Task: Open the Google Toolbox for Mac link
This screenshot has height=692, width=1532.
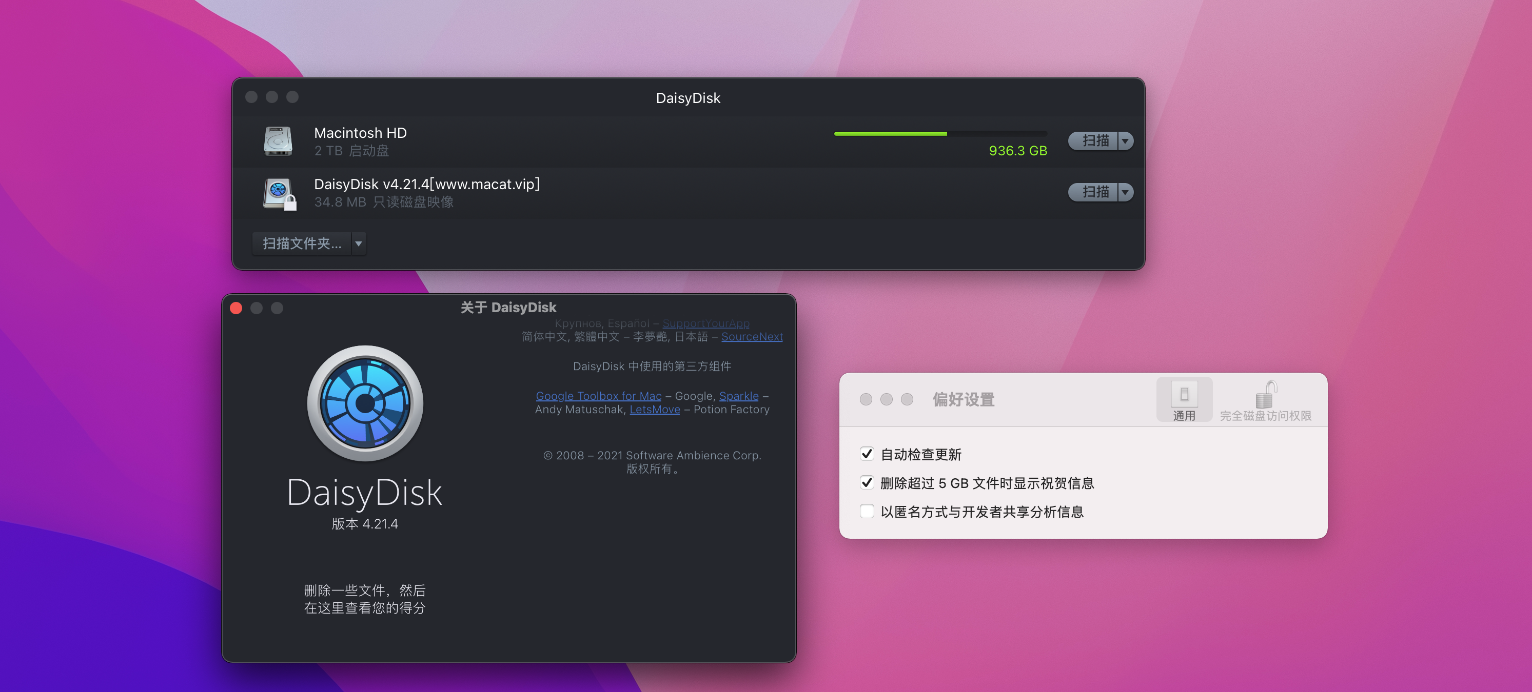Action: 598,396
